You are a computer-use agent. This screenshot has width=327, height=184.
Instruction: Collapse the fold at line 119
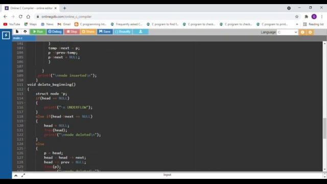tap(25, 121)
